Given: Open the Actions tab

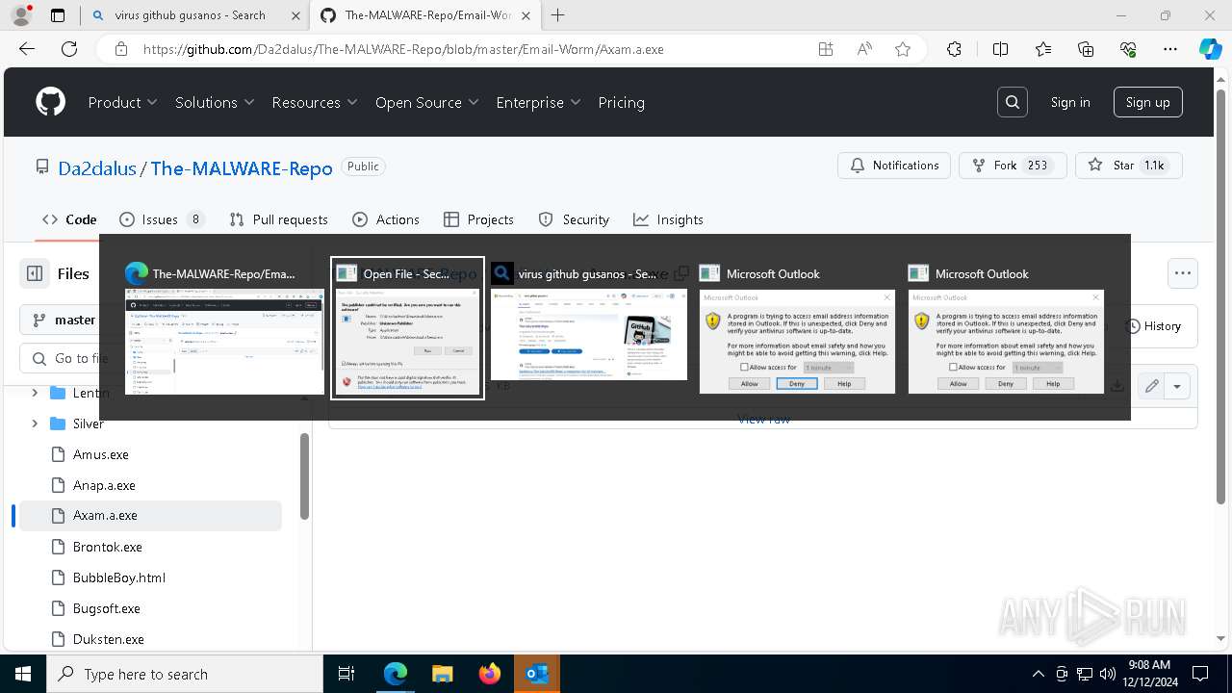Looking at the screenshot, I should tap(386, 219).
